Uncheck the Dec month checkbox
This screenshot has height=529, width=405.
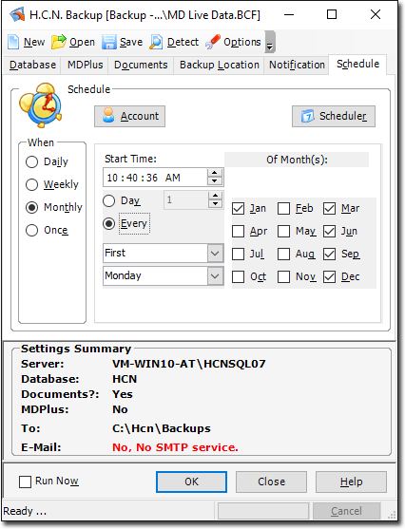pyautogui.click(x=329, y=277)
